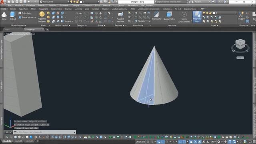Click the Oggetto levigato mesh icon
Image resolution: width=256 pixels, height=144 pixels.
click(x=42, y=14)
